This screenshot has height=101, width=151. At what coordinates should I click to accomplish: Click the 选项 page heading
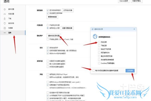pyautogui.click(x=7, y=1)
